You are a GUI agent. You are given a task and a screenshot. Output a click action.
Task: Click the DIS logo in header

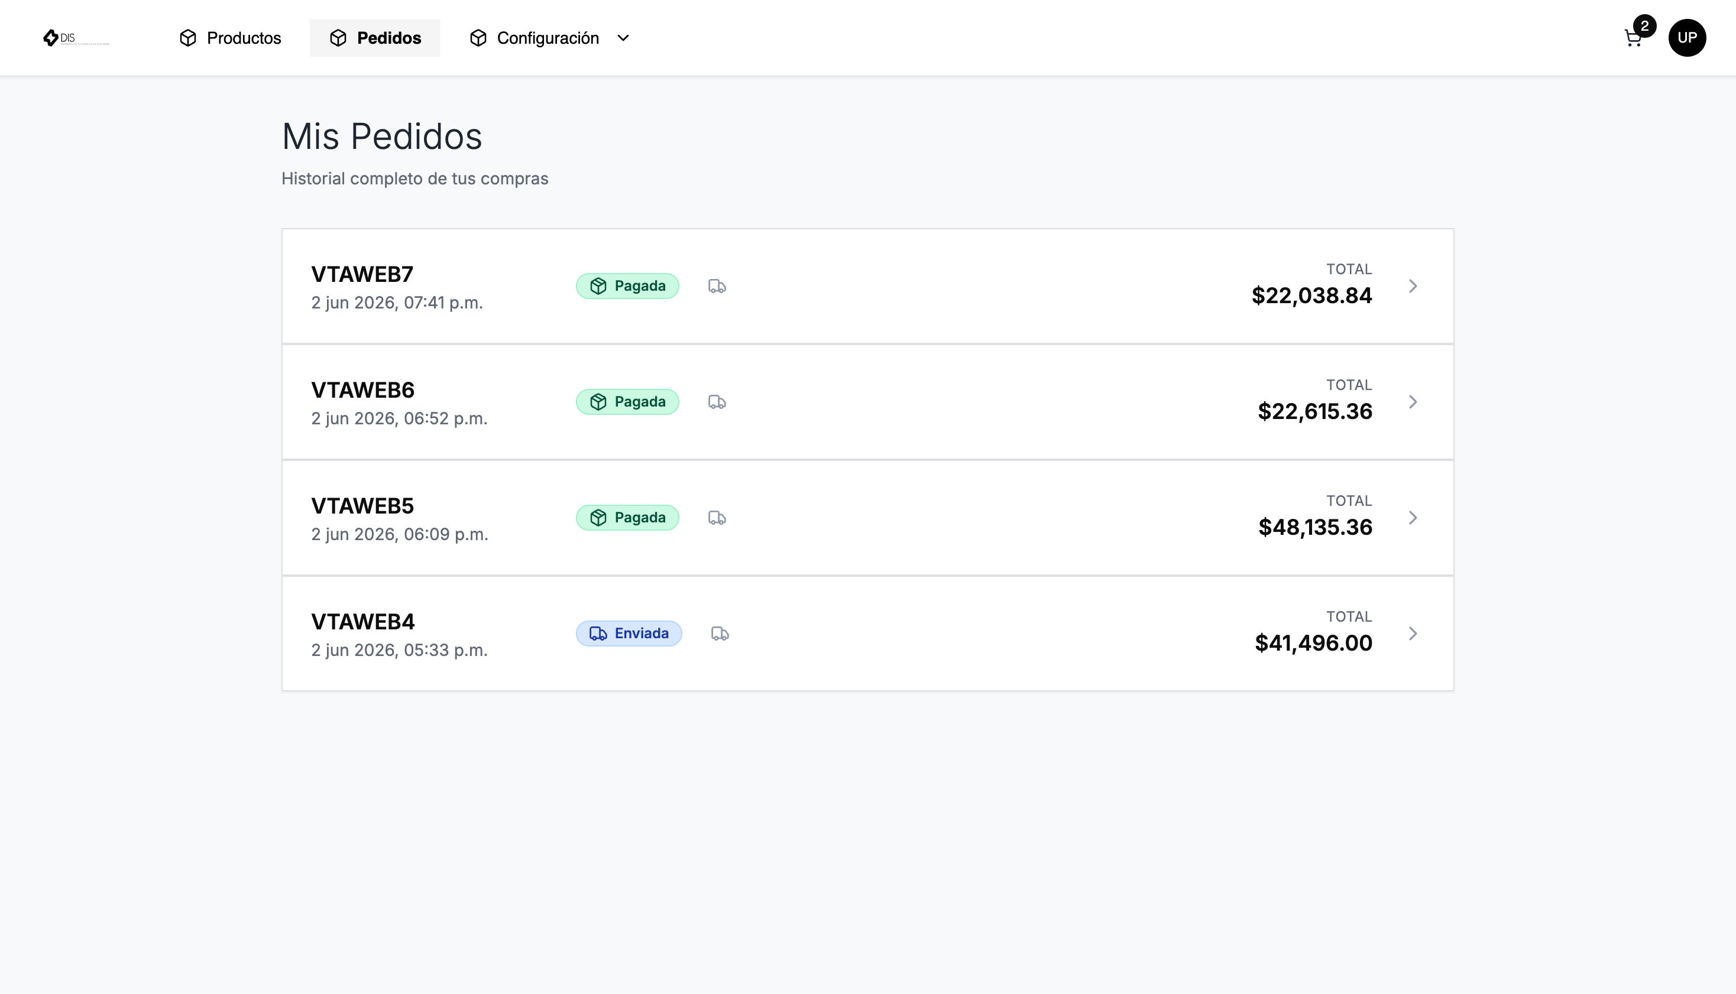click(x=76, y=38)
